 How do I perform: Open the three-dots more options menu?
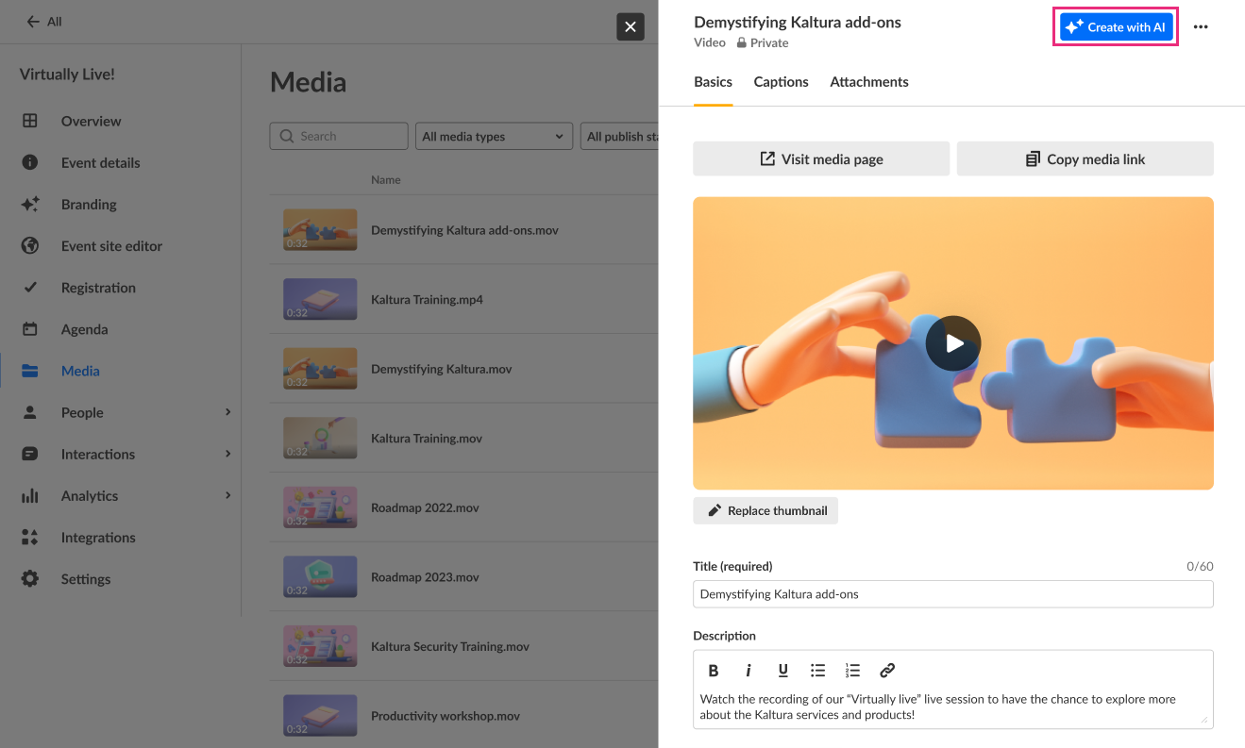click(1201, 27)
